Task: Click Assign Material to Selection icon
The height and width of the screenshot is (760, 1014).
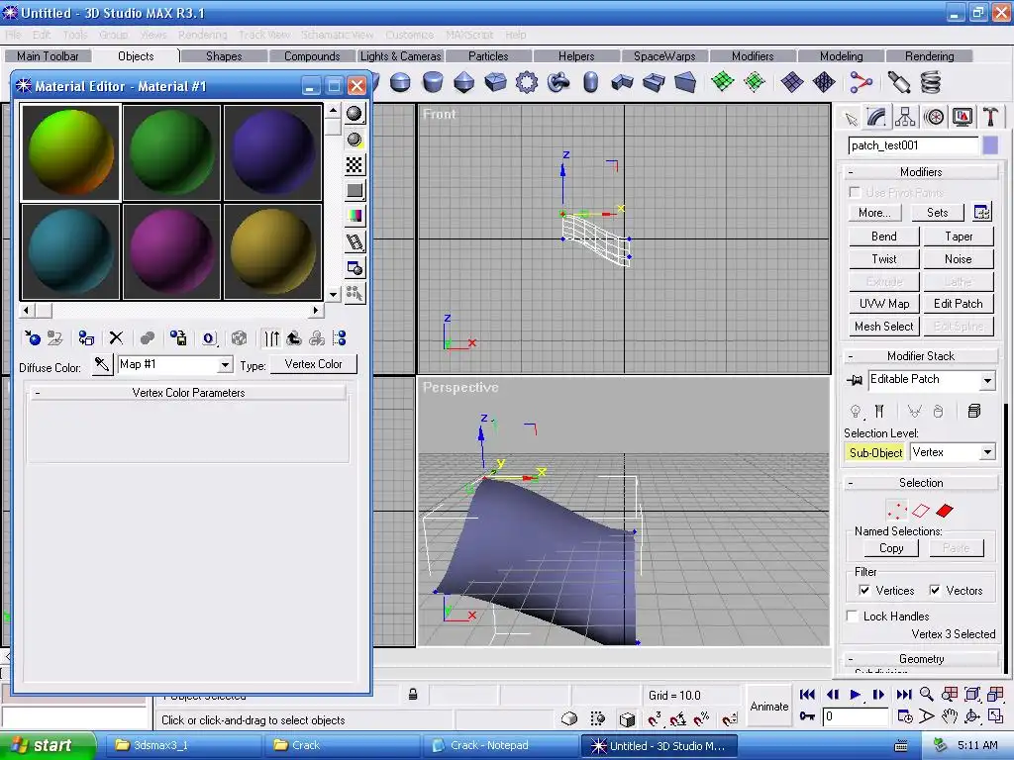Action: click(x=86, y=338)
